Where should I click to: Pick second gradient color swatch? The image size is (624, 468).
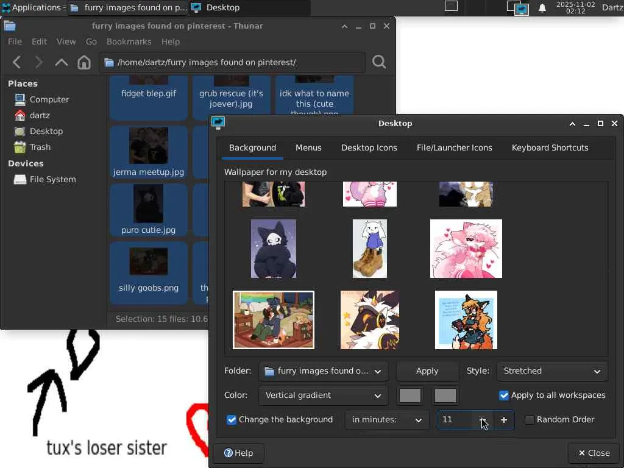[445, 395]
